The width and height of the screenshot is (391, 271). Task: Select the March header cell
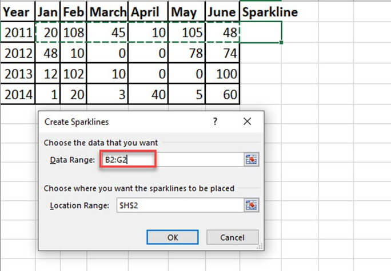point(108,12)
